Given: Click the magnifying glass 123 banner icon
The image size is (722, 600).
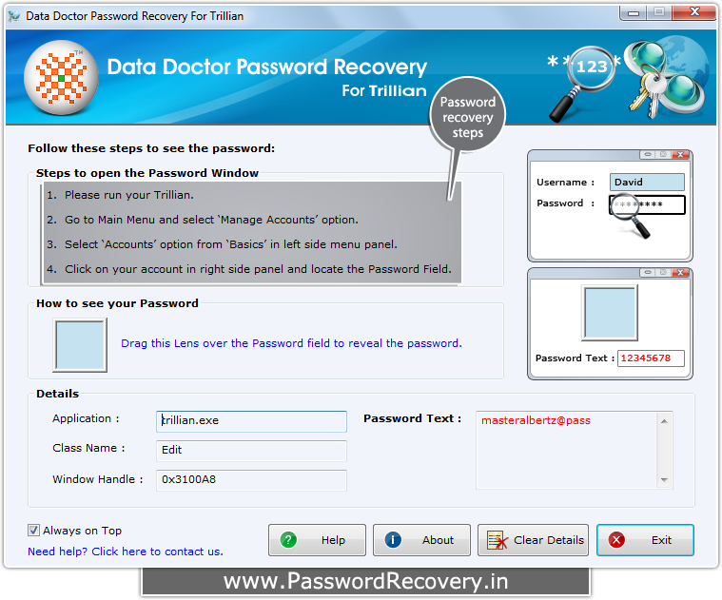Looking at the screenshot, I should 583,84.
